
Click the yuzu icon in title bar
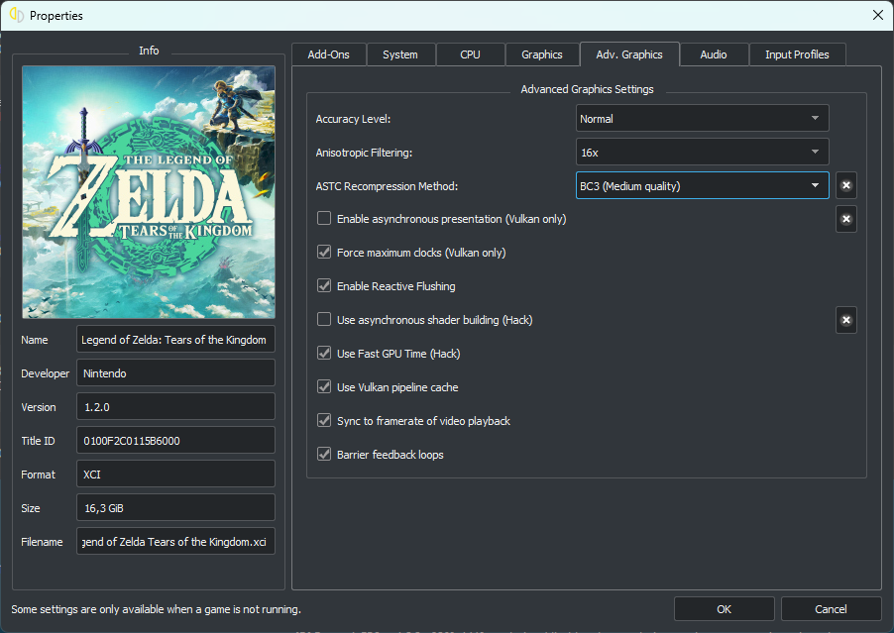click(16, 15)
